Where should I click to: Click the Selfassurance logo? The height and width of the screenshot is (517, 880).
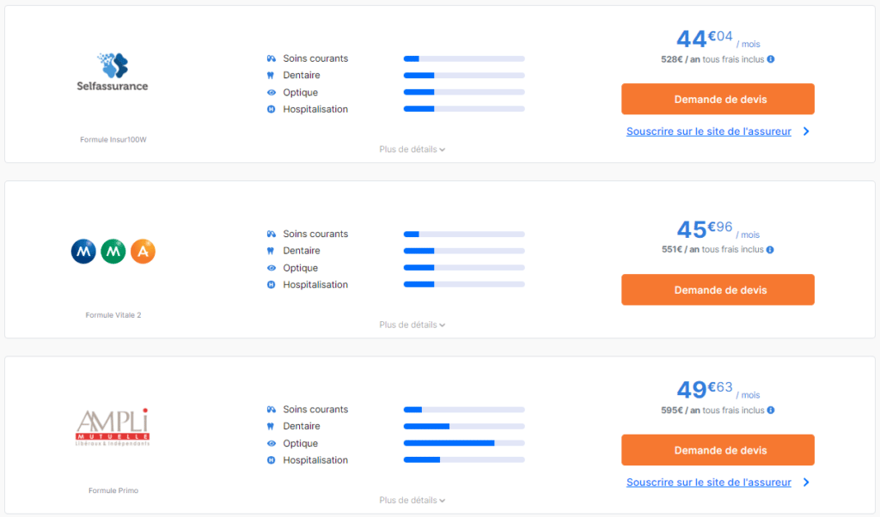tap(113, 72)
